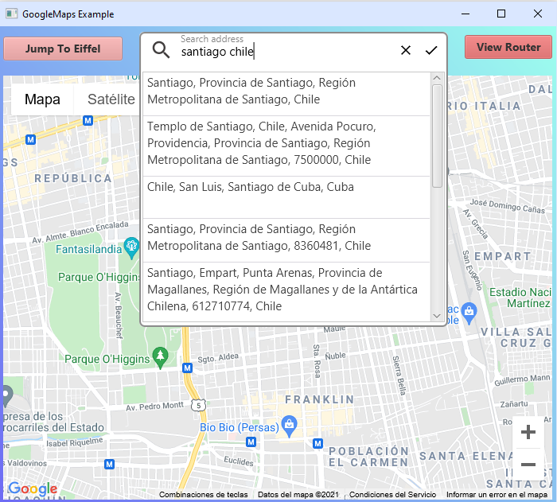The width and height of the screenshot is (557, 502).
Task: Open the Condiciones del Servicio link
Action: 392,494
